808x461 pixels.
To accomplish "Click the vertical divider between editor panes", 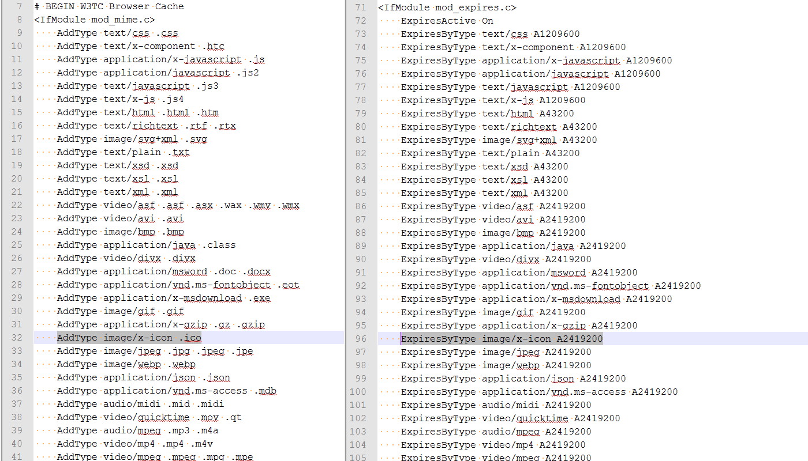I will click(x=345, y=231).
